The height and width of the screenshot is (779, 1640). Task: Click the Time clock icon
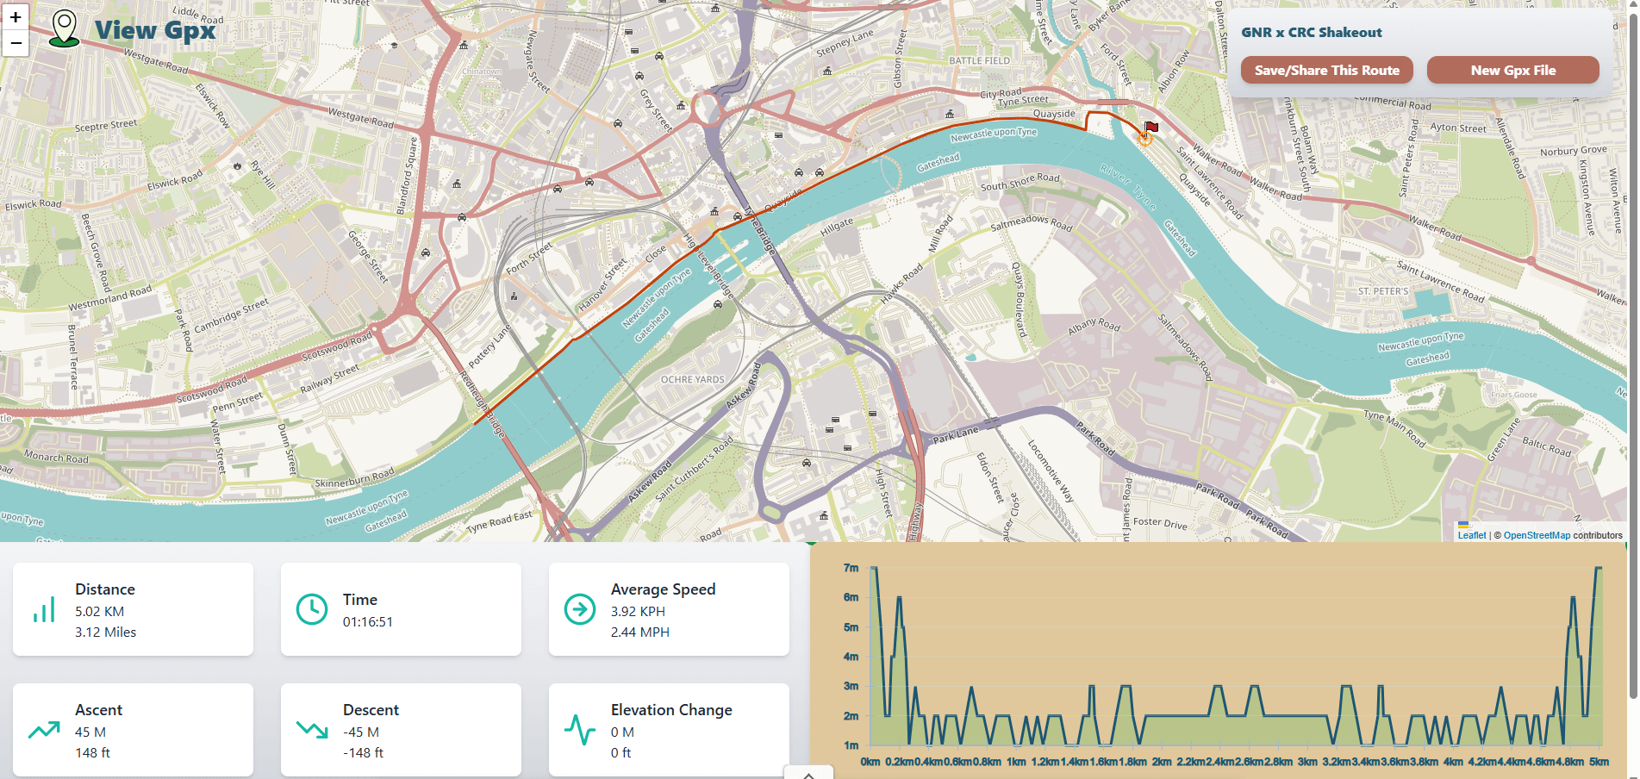[312, 609]
